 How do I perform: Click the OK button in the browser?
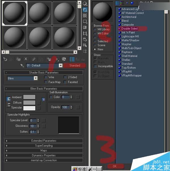pyautogui.click(x=115, y=166)
